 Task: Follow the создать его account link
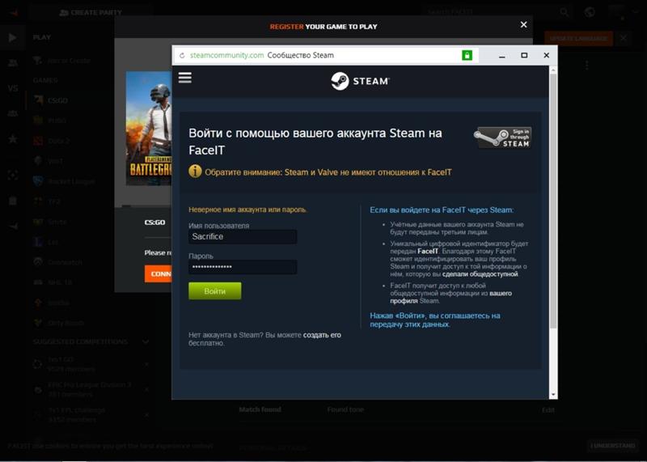click(x=322, y=335)
